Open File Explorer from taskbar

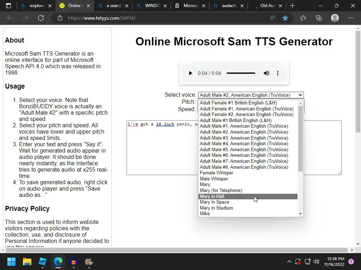(x=27, y=262)
